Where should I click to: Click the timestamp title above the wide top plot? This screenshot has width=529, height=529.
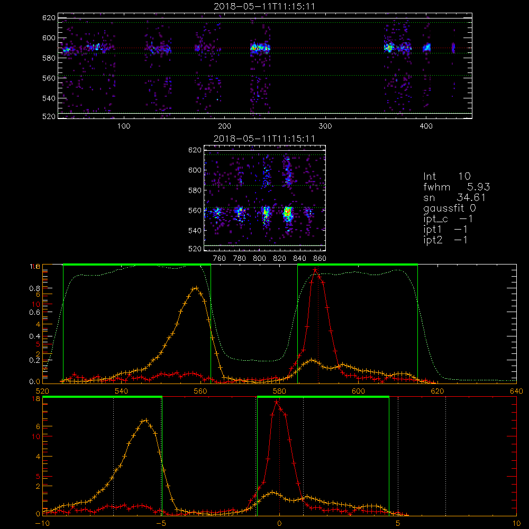(264, 6)
